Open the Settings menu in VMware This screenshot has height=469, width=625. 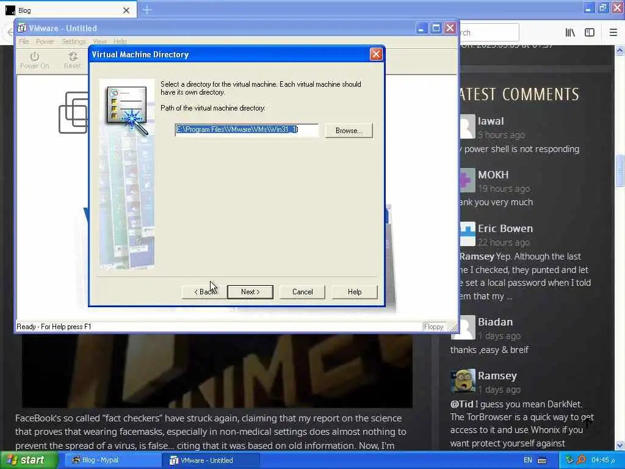[74, 42]
